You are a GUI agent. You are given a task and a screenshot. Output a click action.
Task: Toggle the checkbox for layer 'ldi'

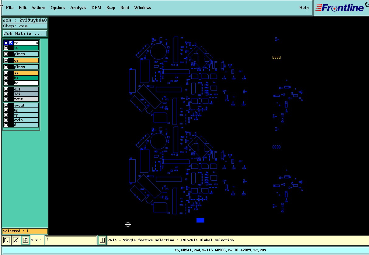click(x=6, y=94)
